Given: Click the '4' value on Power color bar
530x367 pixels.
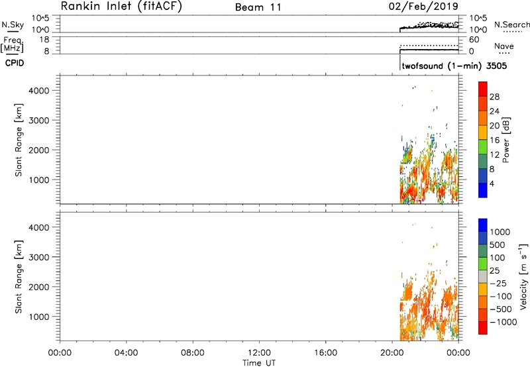Looking at the screenshot, I should tap(492, 183).
